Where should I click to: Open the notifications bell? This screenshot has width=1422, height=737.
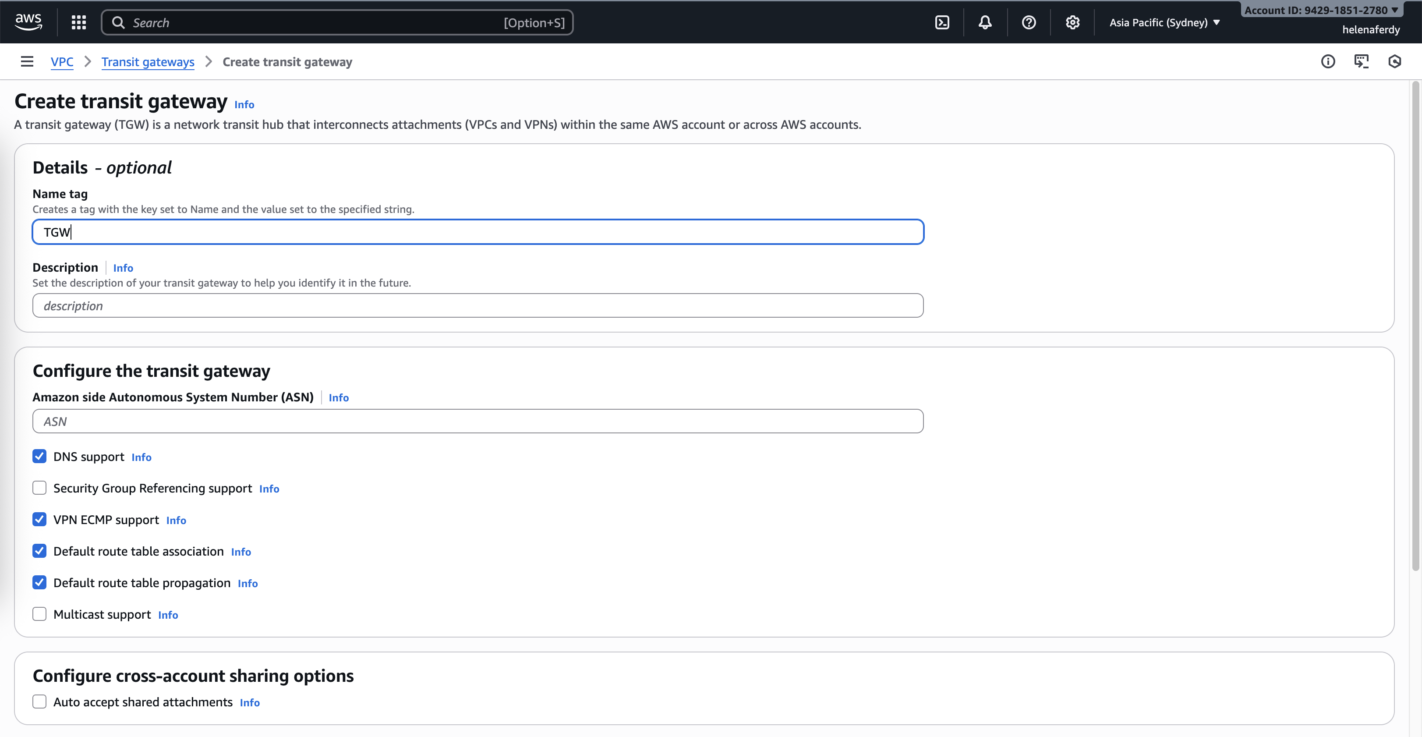pyautogui.click(x=985, y=22)
